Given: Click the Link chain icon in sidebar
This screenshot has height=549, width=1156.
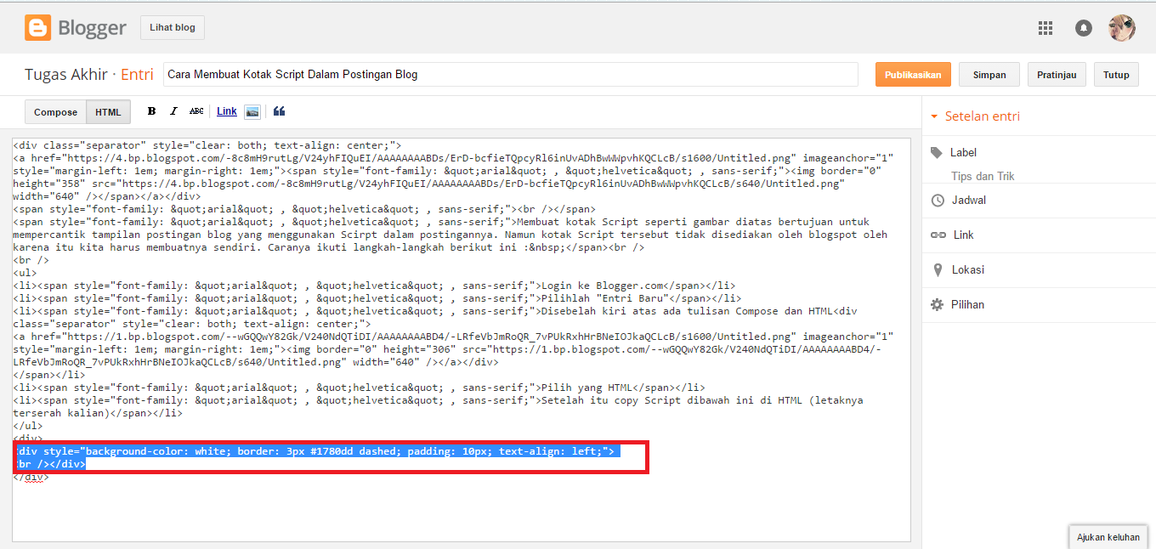Looking at the screenshot, I should point(938,235).
